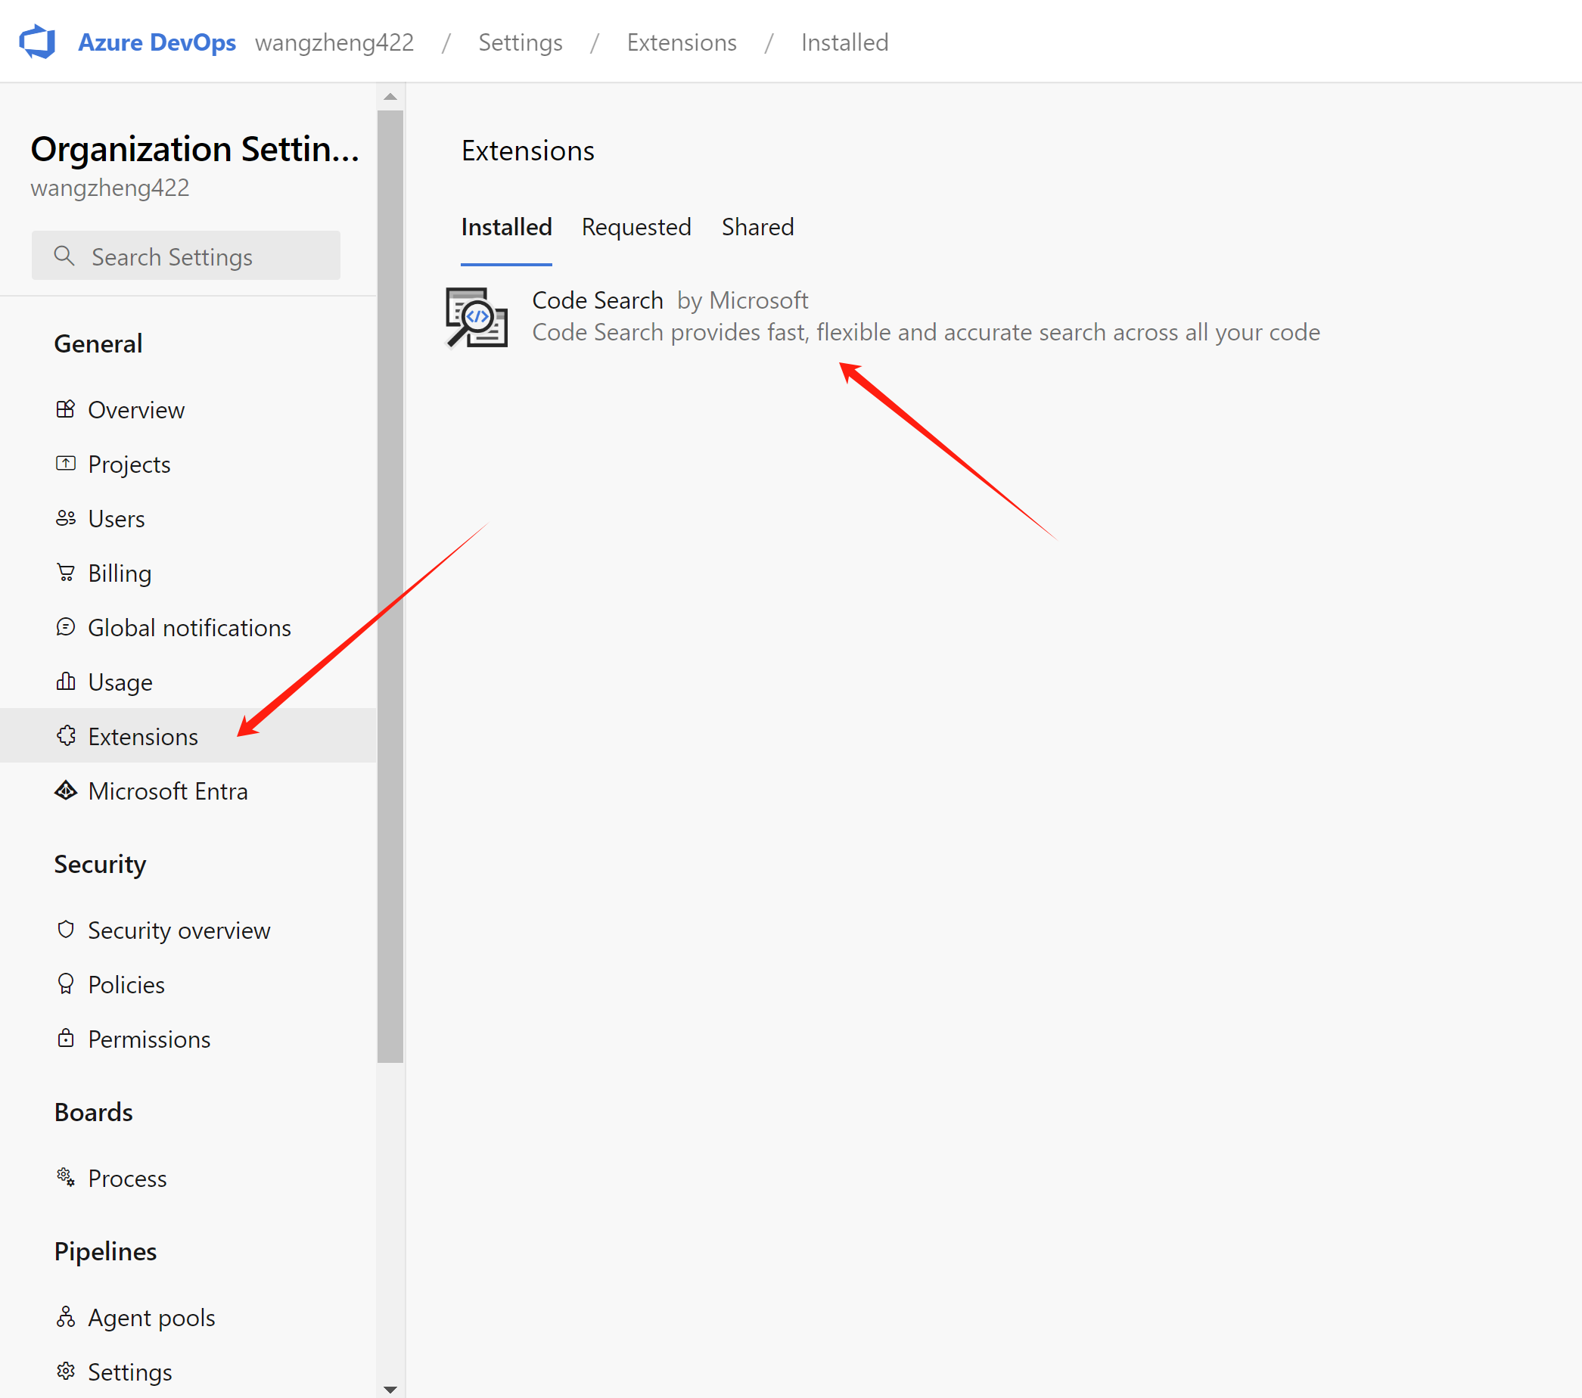Switch to the Requested tab
The width and height of the screenshot is (1582, 1398).
tap(636, 227)
